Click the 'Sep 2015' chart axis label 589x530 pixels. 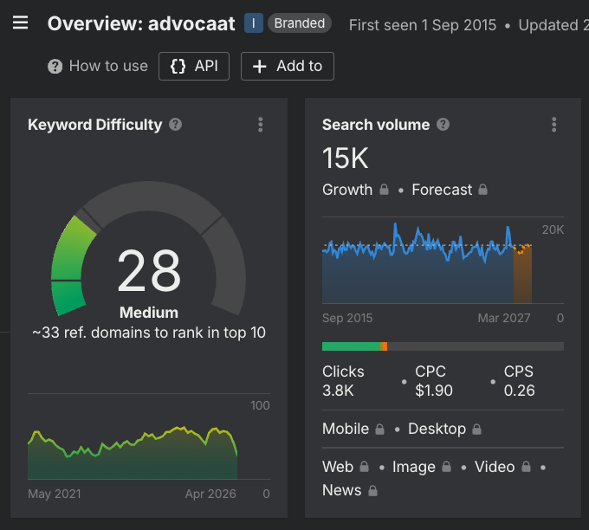click(x=347, y=318)
